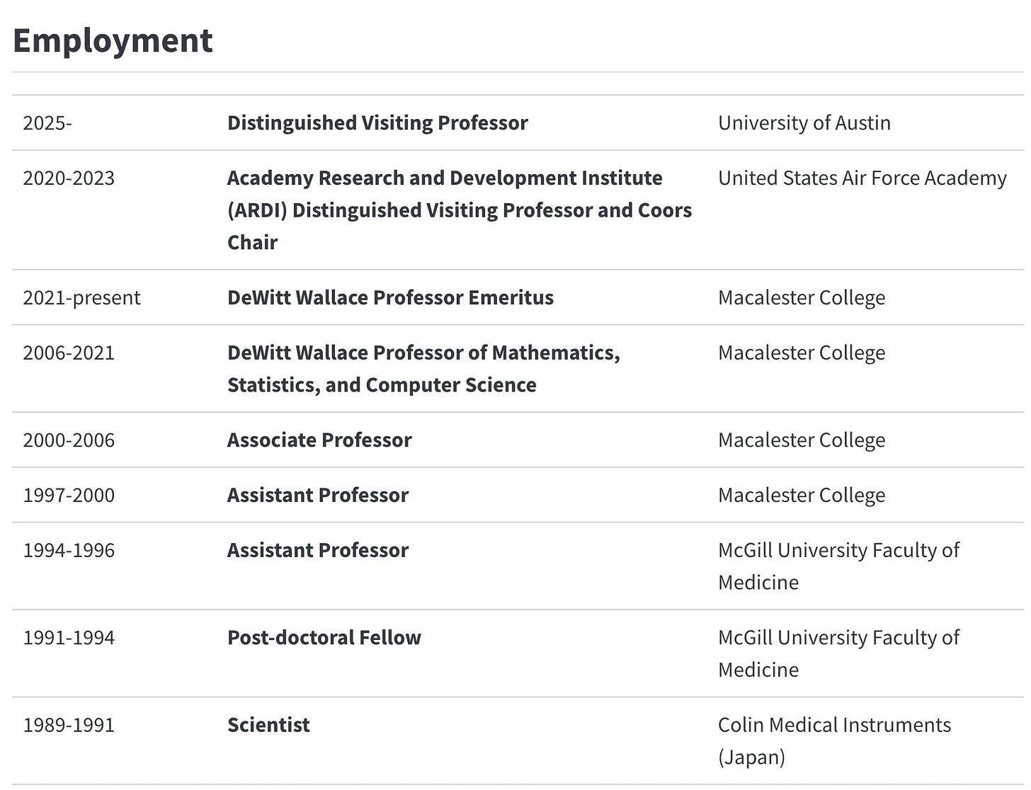Select the Mathematics, Statistics, and Computer Science title
The height and width of the screenshot is (790, 1031).
(423, 369)
